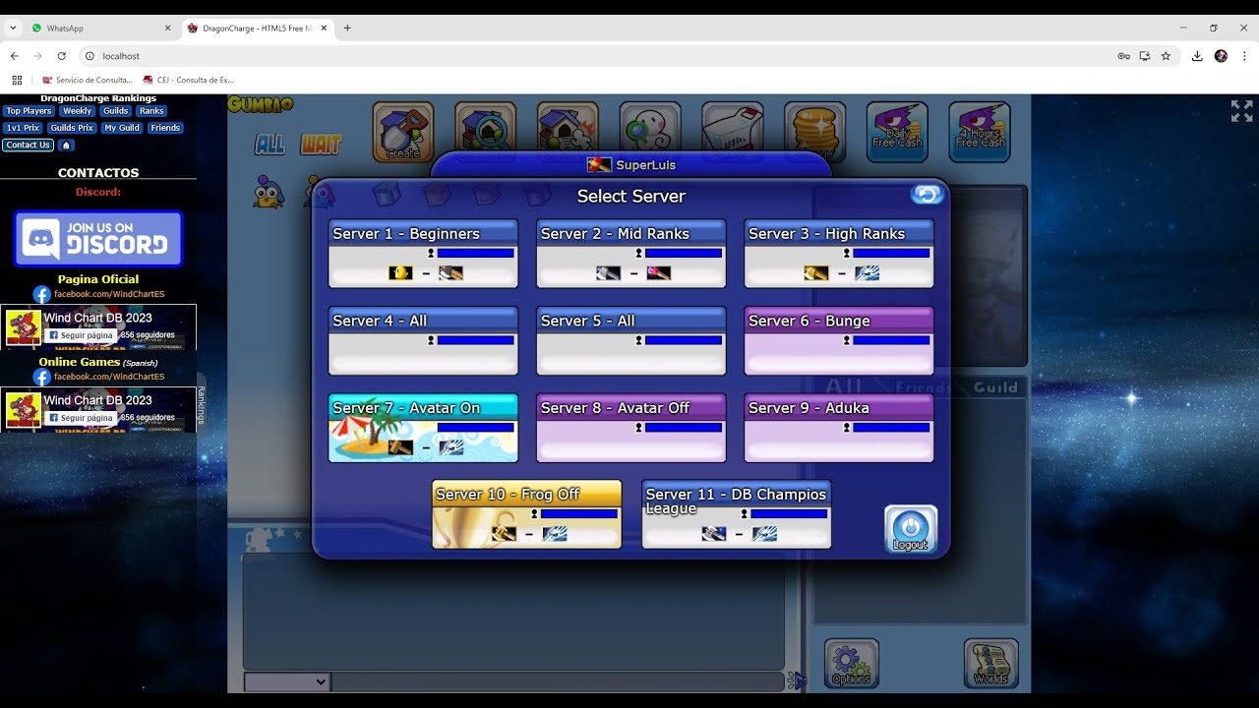This screenshot has height=708, width=1259.
Task: Click 4 Hours Free Cash icon
Action: (x=980, y=132)
